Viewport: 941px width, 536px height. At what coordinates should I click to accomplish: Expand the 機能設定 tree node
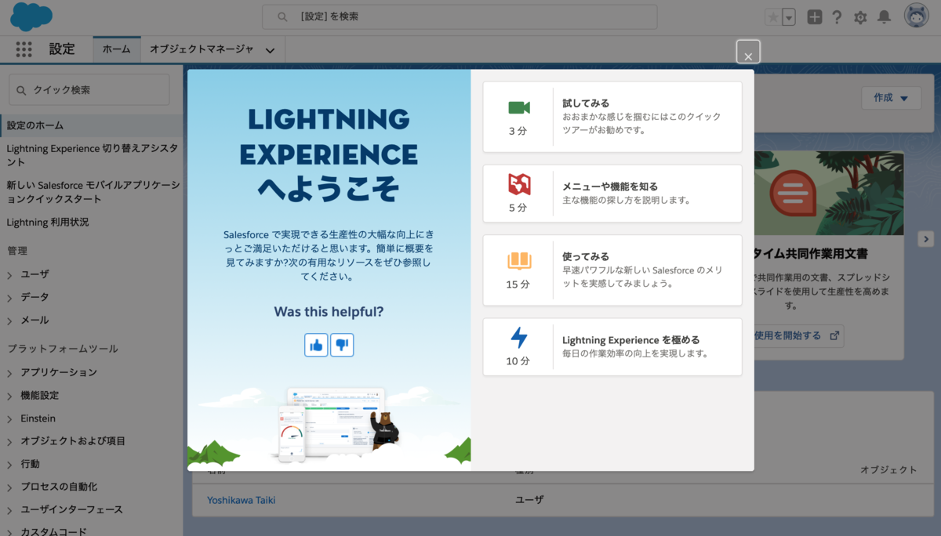point(9,397)
